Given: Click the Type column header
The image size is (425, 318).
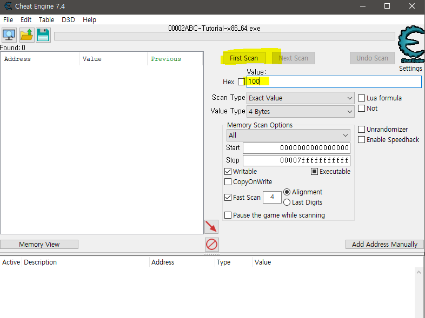Looking at the screenshot, I should (234, 262).
